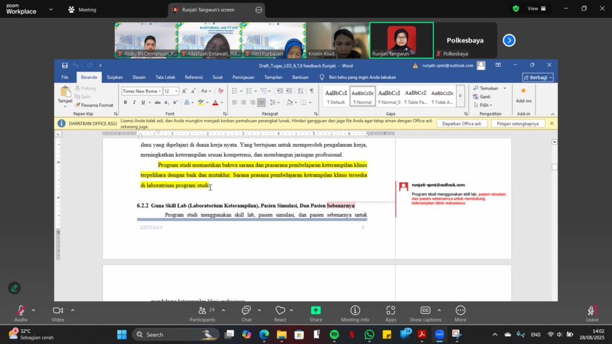Click Pelajari selengkapnya button
This screenshot has height=344, width=612.
pyautogui.click(x=518, y=124)
